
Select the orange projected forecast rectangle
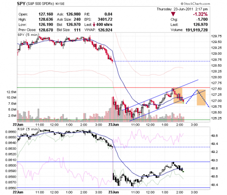tap(201, 97)
